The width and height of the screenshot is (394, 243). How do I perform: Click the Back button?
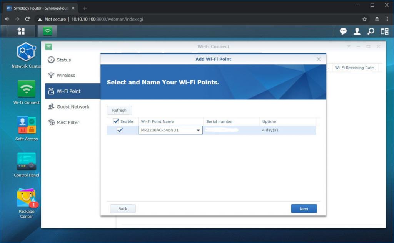[x=123, y=209]
